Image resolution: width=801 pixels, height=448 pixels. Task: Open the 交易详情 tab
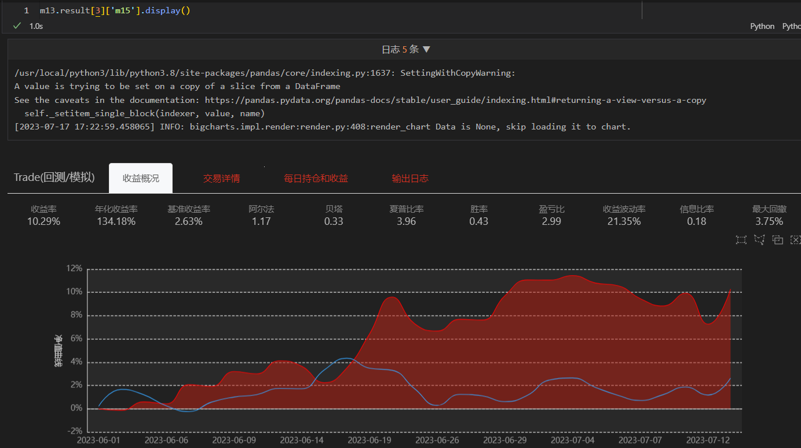(221, 179)
